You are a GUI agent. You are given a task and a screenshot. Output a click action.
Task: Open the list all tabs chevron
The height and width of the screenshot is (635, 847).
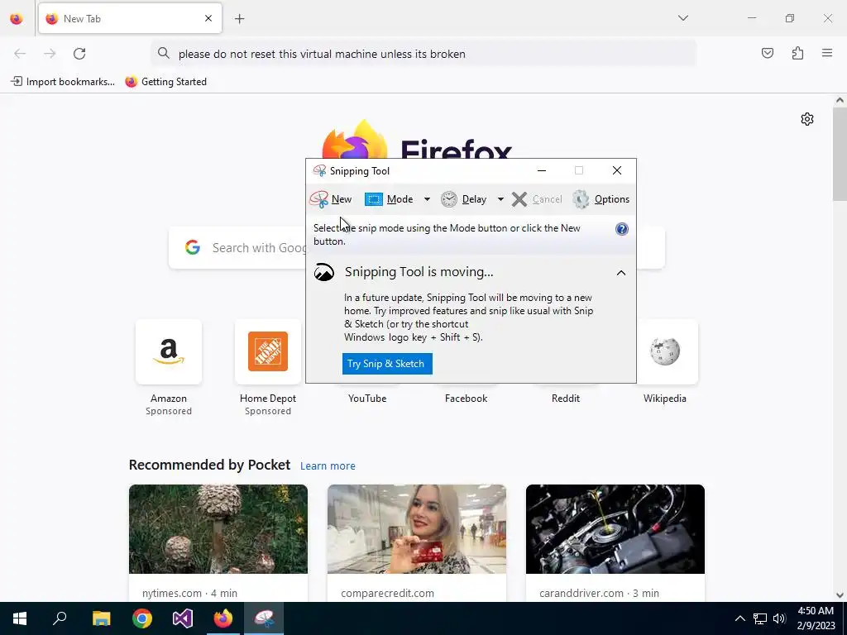(682, 18)
